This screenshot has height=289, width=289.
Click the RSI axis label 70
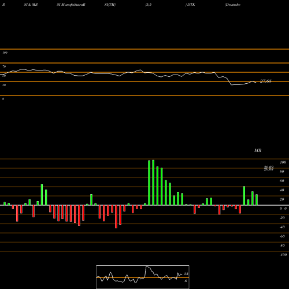coord(4,66)
